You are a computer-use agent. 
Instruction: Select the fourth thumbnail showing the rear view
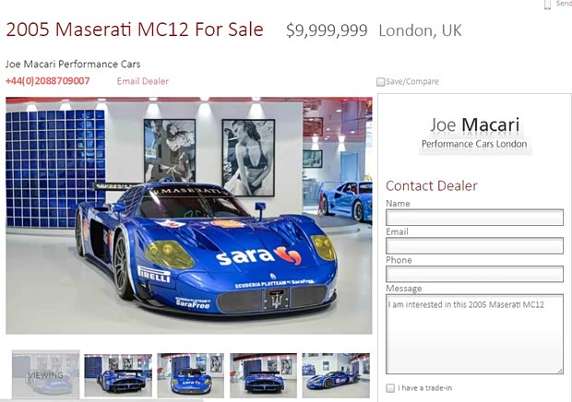263,375
